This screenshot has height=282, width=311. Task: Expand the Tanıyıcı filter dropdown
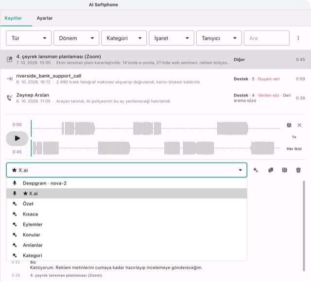(x=219, y=38)
